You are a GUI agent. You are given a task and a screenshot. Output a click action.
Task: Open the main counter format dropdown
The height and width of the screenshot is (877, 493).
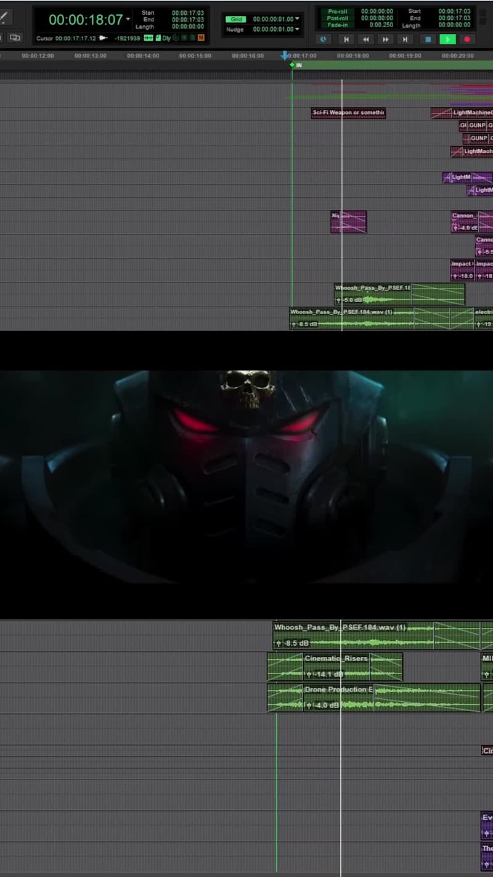point(128,19)
